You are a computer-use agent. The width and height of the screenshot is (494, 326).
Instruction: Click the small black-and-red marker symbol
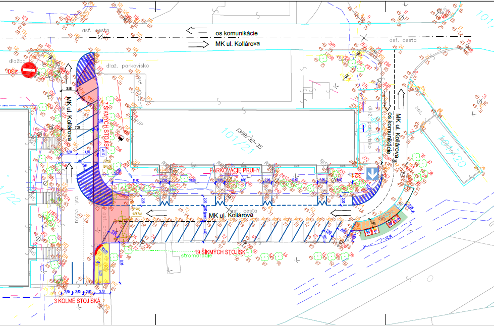click(x=121, y=137)
